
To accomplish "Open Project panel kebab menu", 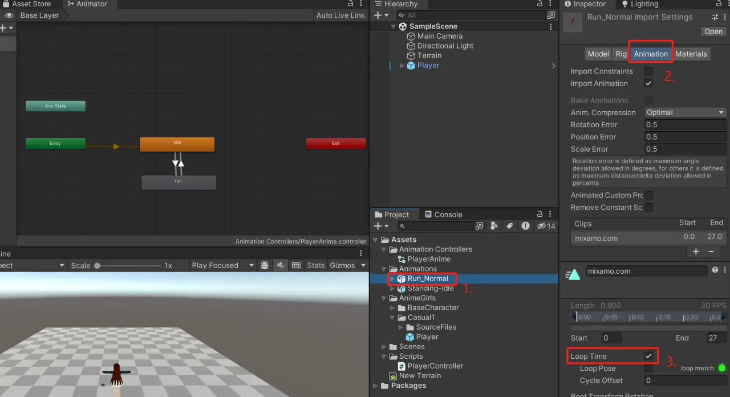I will tap(550, 214).
